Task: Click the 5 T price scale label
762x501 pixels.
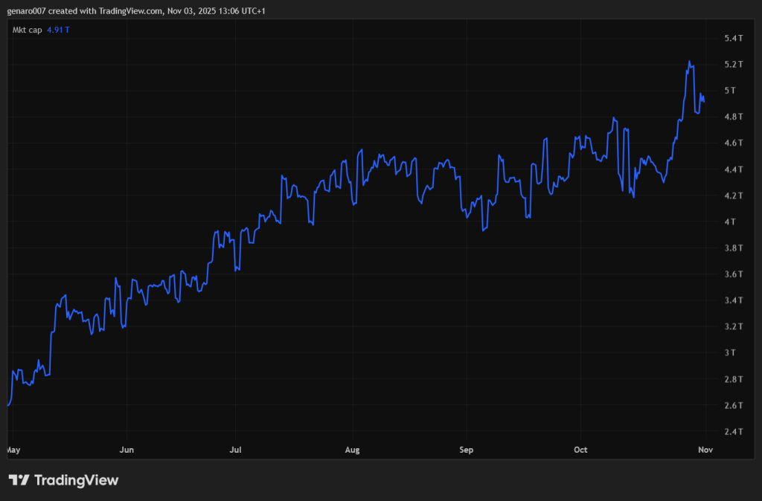Action: 730,91
